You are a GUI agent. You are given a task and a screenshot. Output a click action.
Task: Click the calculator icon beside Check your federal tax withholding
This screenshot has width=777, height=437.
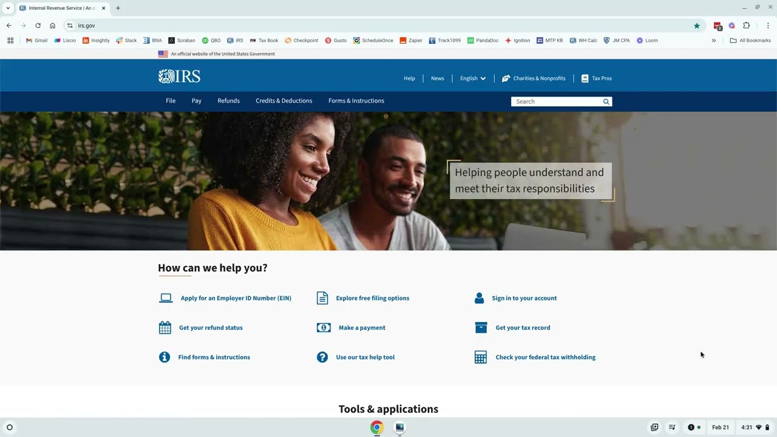[481, 357]
